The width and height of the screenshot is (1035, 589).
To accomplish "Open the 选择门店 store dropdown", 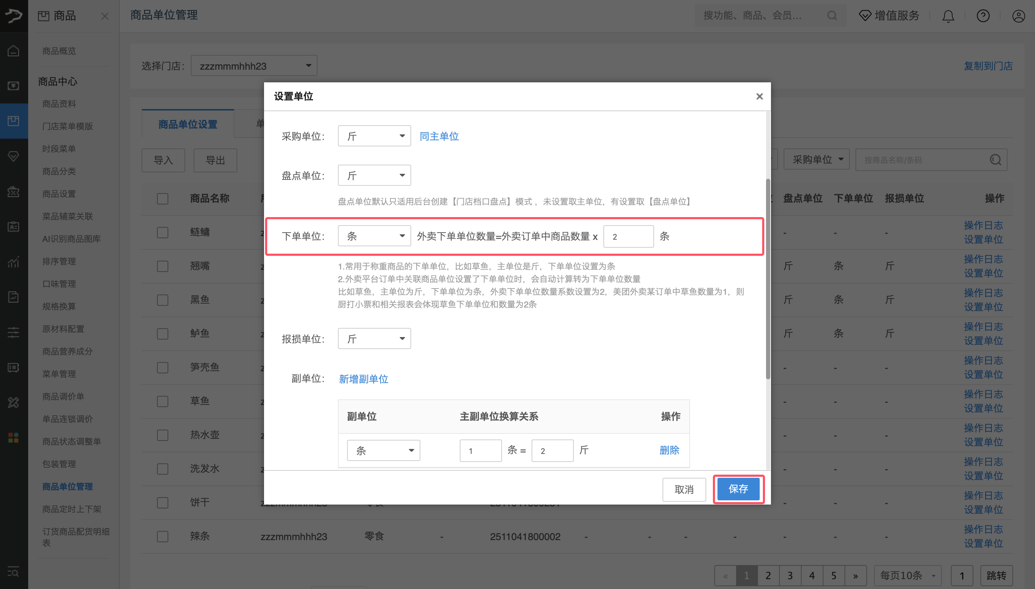I will point(254,65).
